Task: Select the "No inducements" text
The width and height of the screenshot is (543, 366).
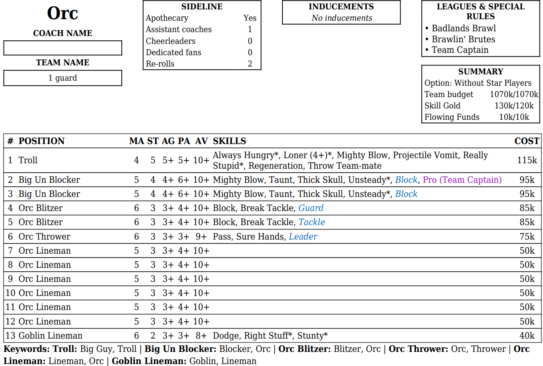Action: point(342,18)
